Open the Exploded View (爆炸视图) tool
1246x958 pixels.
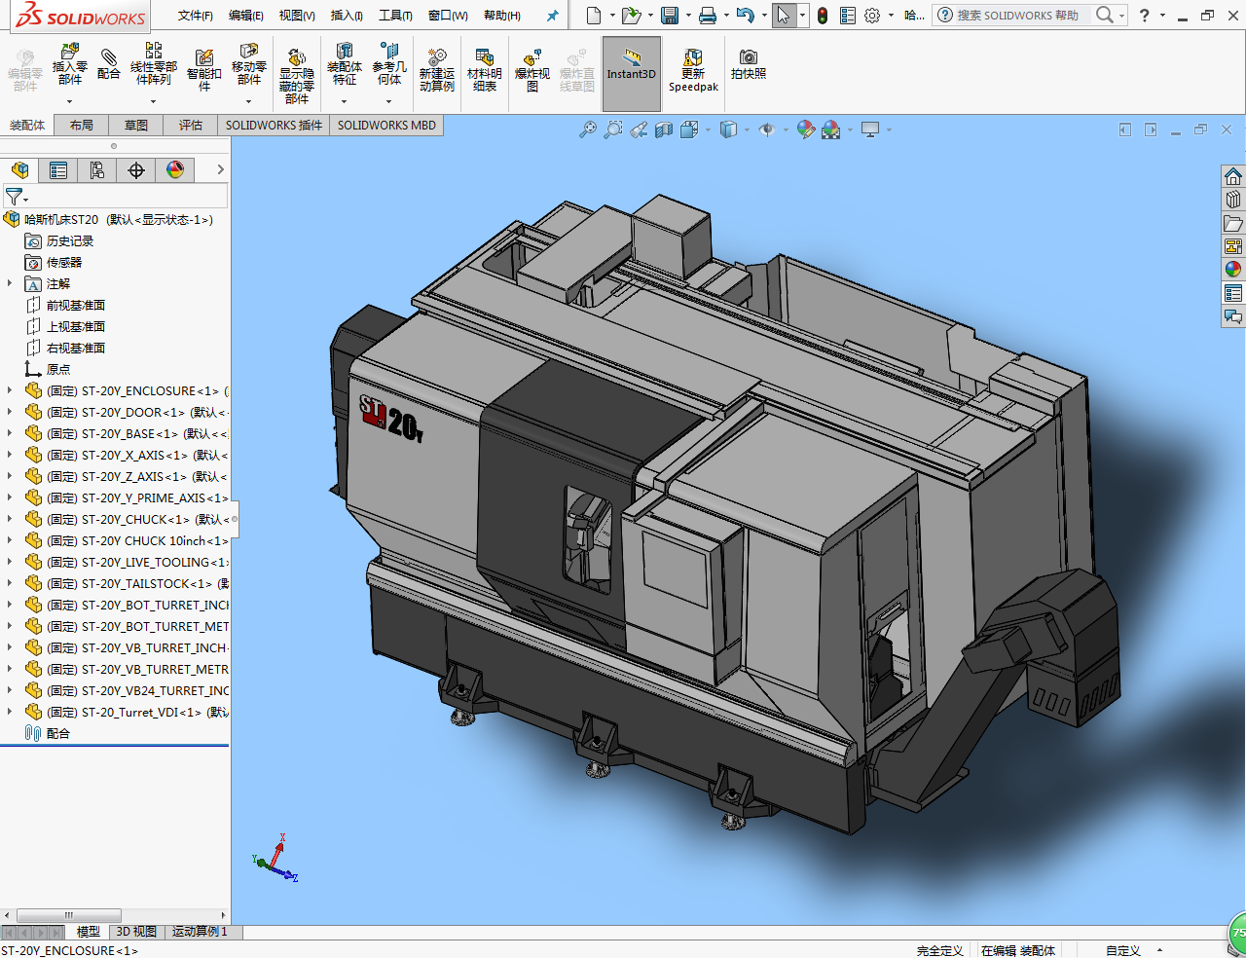coord(531,68)
